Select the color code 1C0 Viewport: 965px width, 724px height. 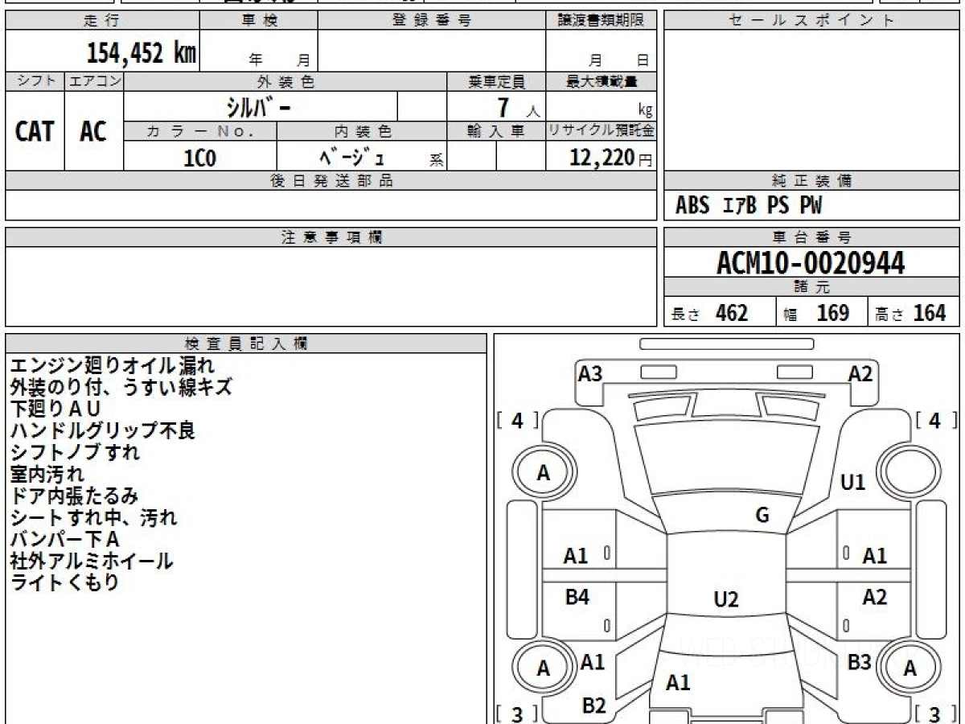pos(200,158)
